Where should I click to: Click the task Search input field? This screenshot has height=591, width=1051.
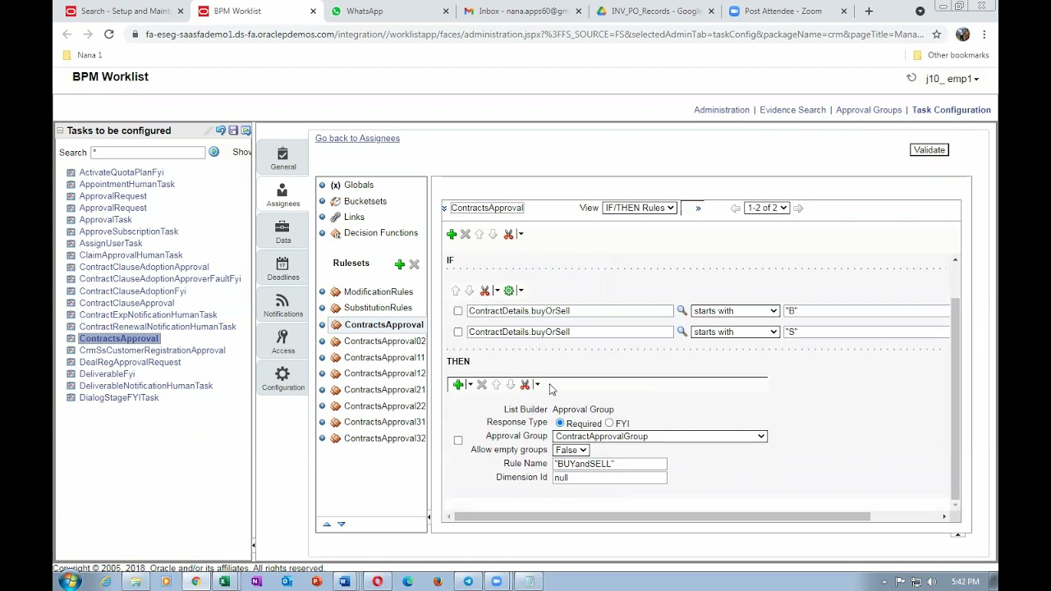point(148,152)
